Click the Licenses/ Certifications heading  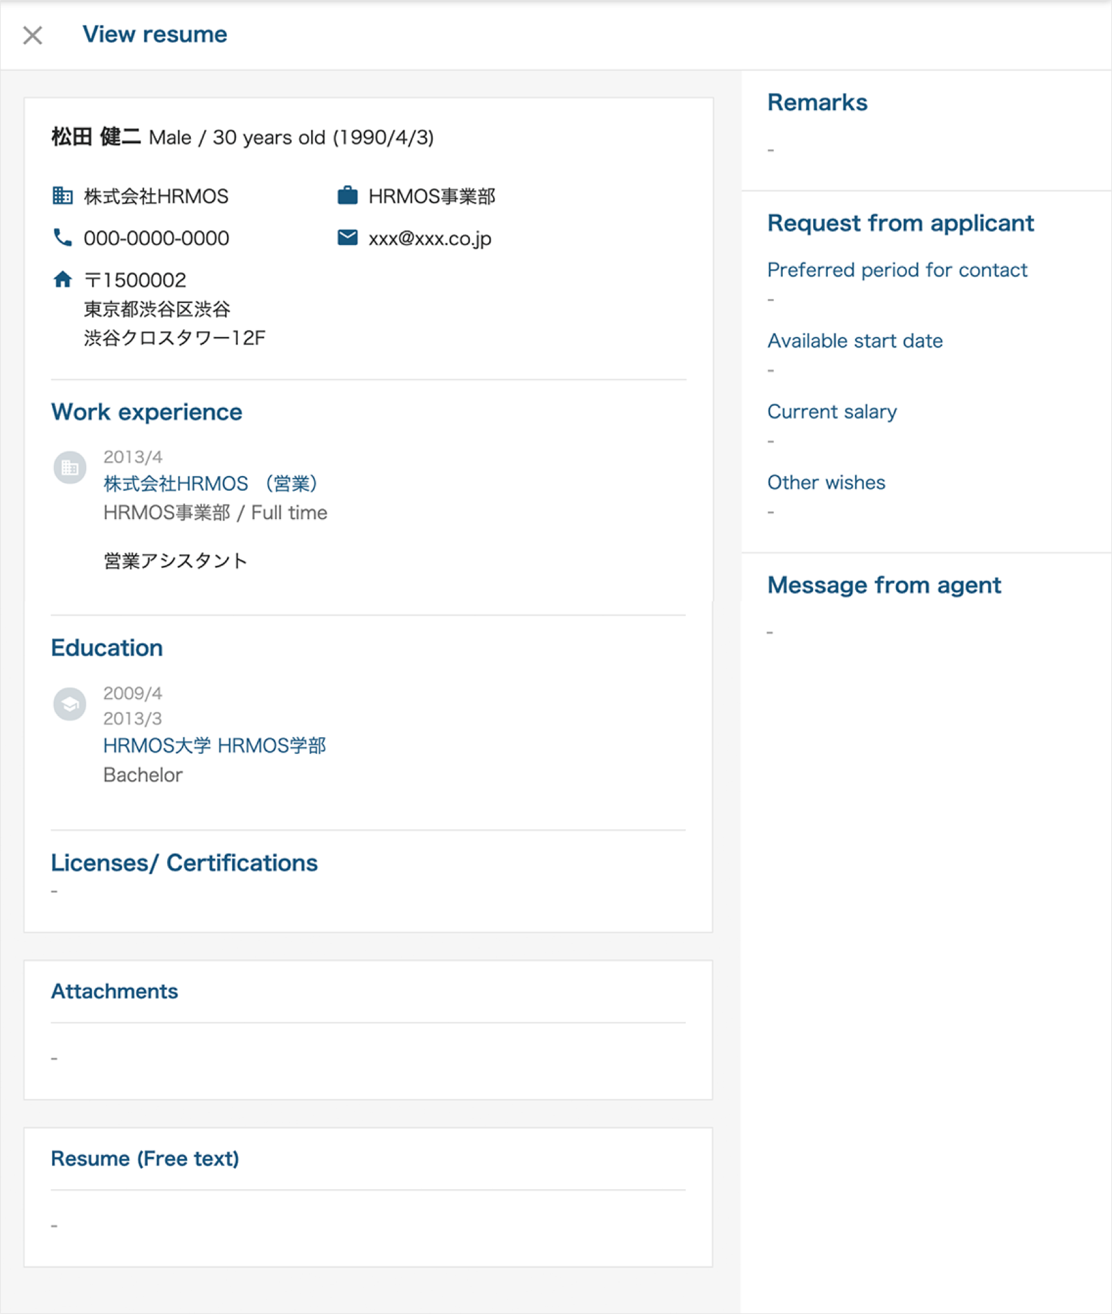(x=184, y=863)
